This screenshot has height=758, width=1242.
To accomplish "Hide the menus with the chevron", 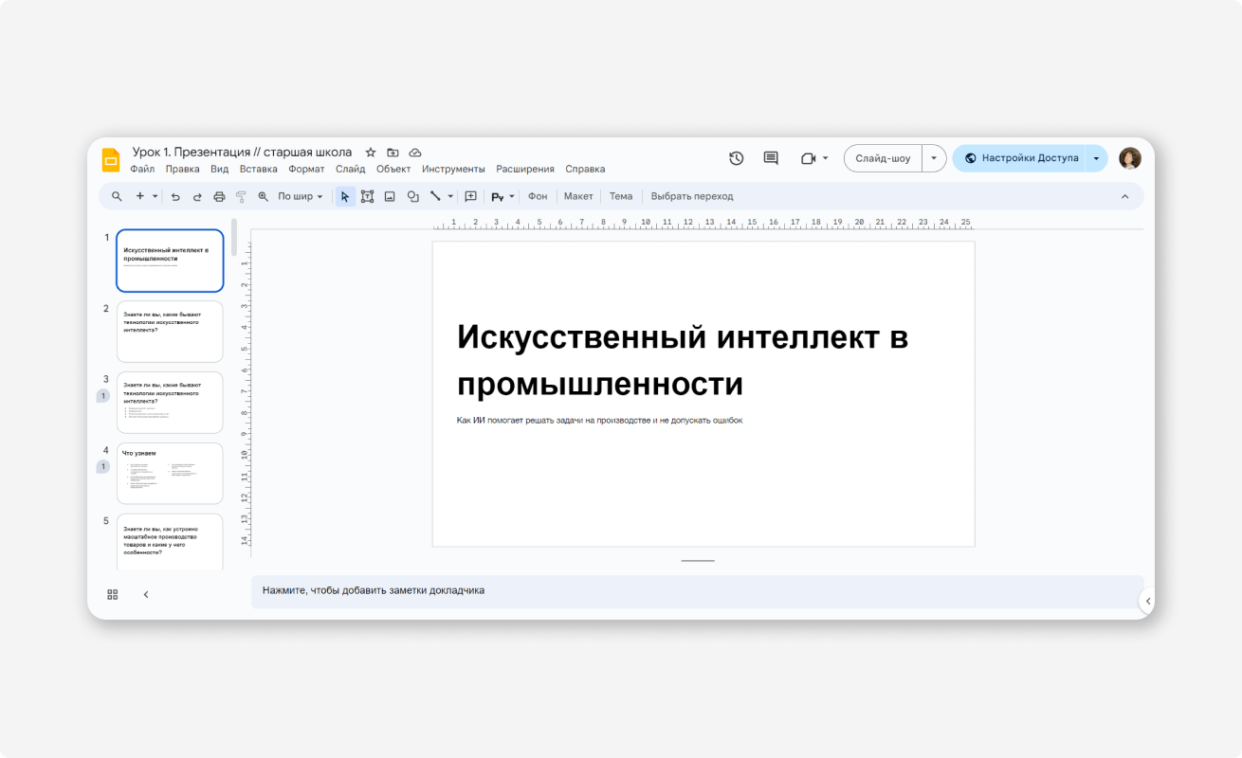I will pos(1124,197).
